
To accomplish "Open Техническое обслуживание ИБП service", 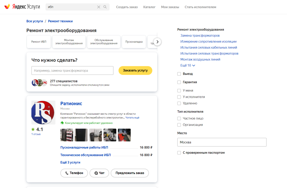I will pos(85,155).
